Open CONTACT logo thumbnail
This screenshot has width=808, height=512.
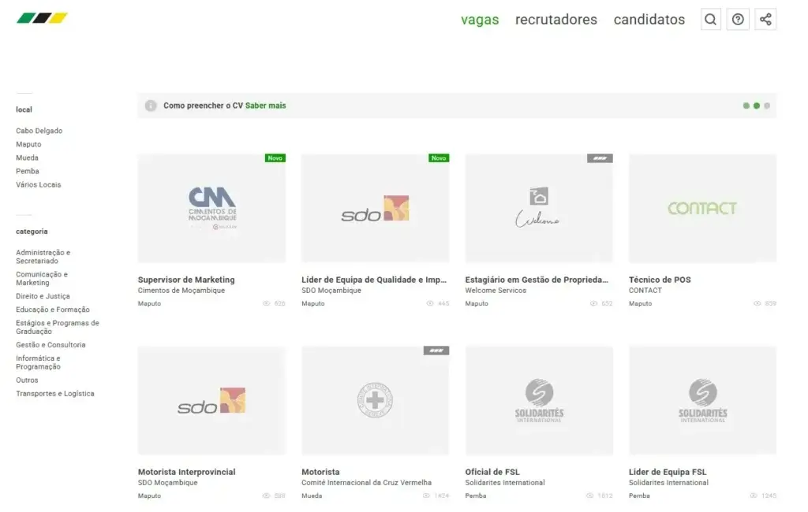point(702,209)
